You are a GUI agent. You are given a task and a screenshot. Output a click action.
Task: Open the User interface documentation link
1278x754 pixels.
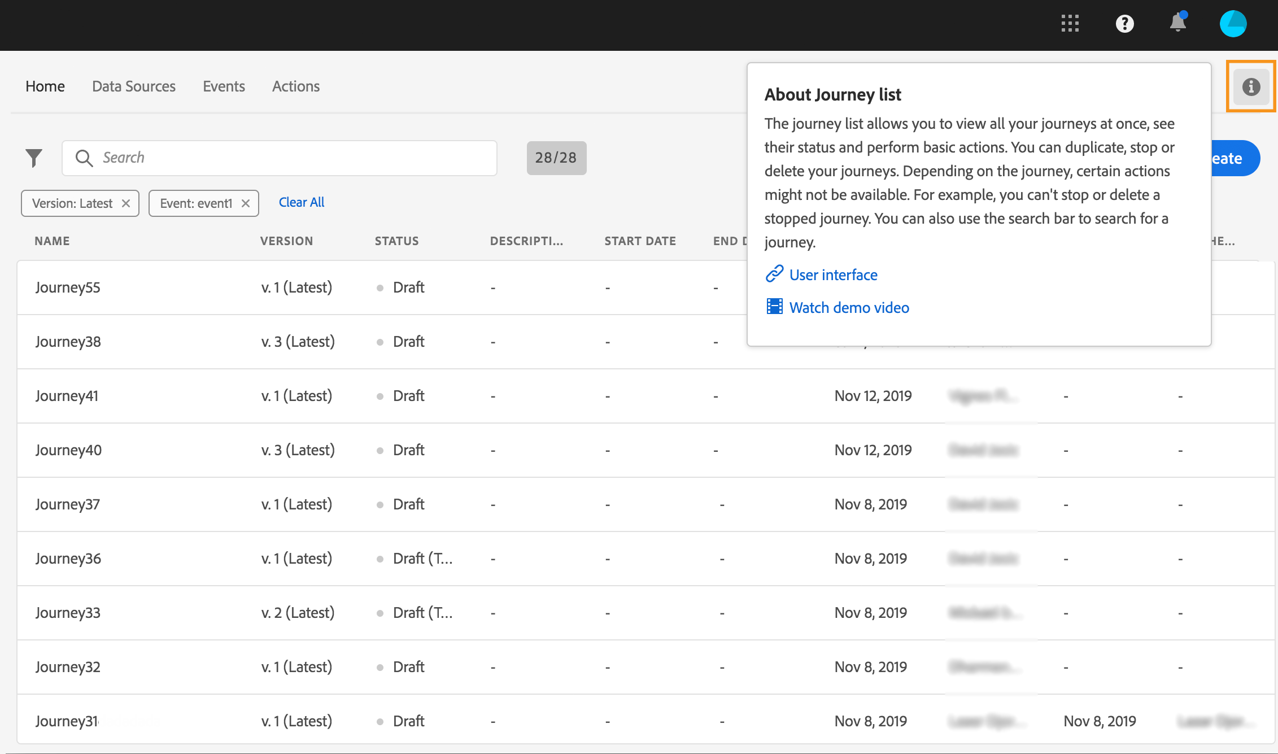click(833, 275)
